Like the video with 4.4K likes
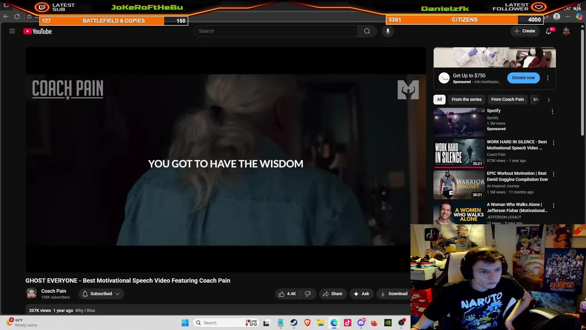 click(x=287, y=294)
